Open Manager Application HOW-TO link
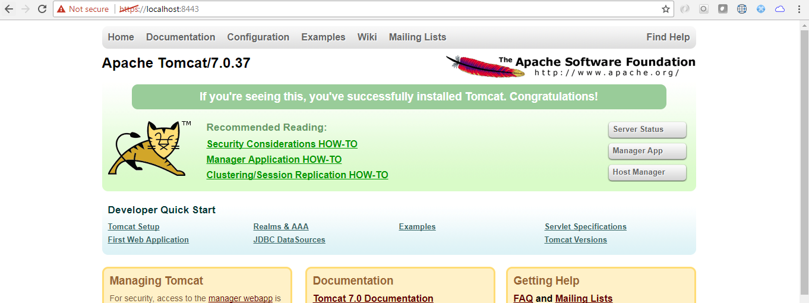The width and height of the screenshot is (809, 303). [274, 159]
